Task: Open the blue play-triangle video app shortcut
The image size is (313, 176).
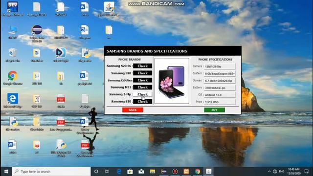Action: 61,55
